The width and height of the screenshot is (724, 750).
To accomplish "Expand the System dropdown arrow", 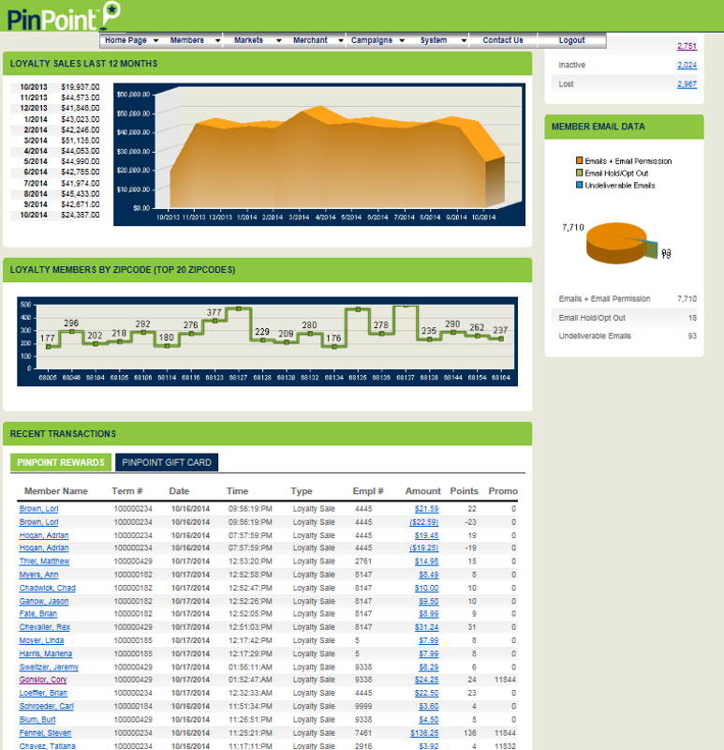I will point(464,40).
